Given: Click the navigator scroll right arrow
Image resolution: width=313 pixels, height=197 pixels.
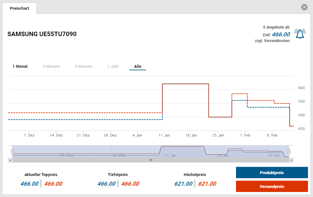Looking at the screenshot, I should coord(291,160).
